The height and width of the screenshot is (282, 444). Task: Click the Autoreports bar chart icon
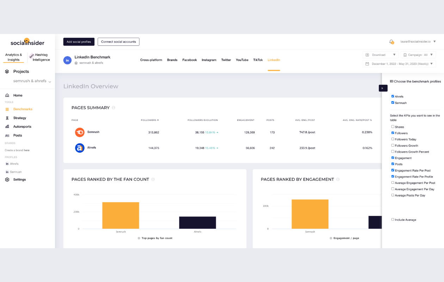7,127
